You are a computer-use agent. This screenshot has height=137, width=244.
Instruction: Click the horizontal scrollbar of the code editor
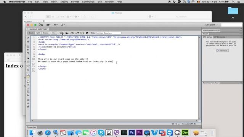(114, 121)
